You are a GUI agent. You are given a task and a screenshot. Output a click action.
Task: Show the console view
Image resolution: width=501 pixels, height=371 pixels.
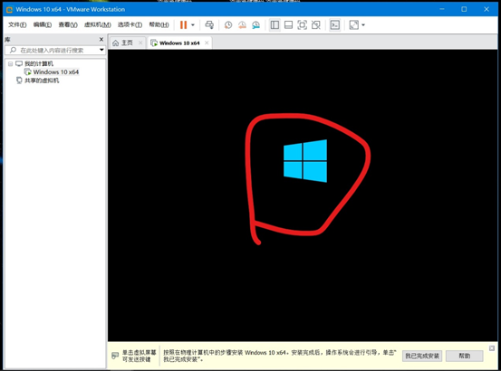coord(335,24)
